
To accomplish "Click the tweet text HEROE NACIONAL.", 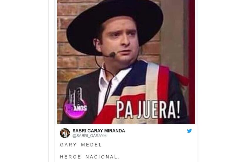I will tap(90, 157).
